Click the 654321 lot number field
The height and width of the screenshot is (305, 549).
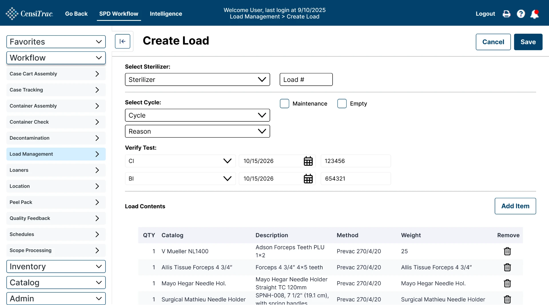click(356, 179)
